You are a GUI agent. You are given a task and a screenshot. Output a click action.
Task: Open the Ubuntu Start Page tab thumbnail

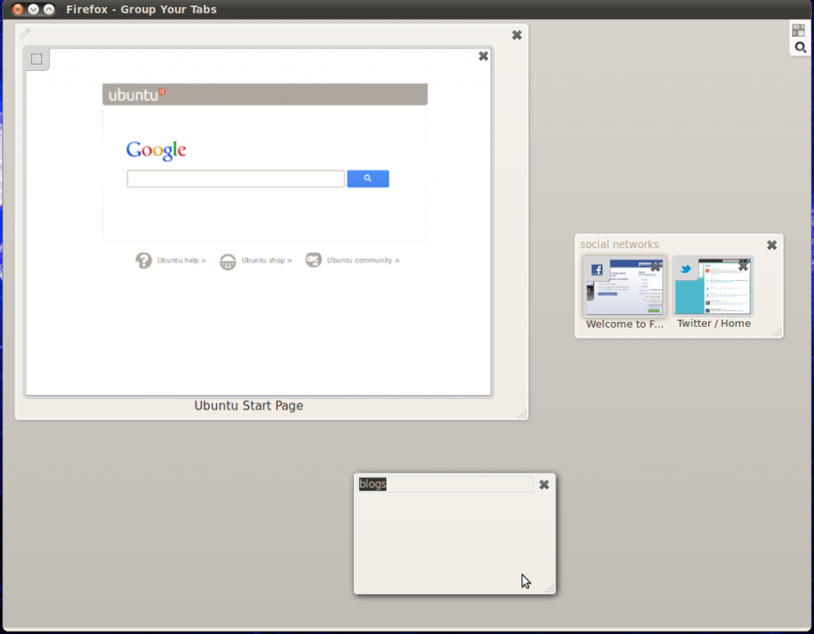[x=258, y=222]
